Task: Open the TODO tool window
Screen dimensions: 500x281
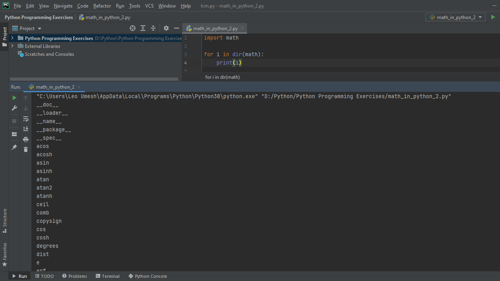Action: point(44,276)
